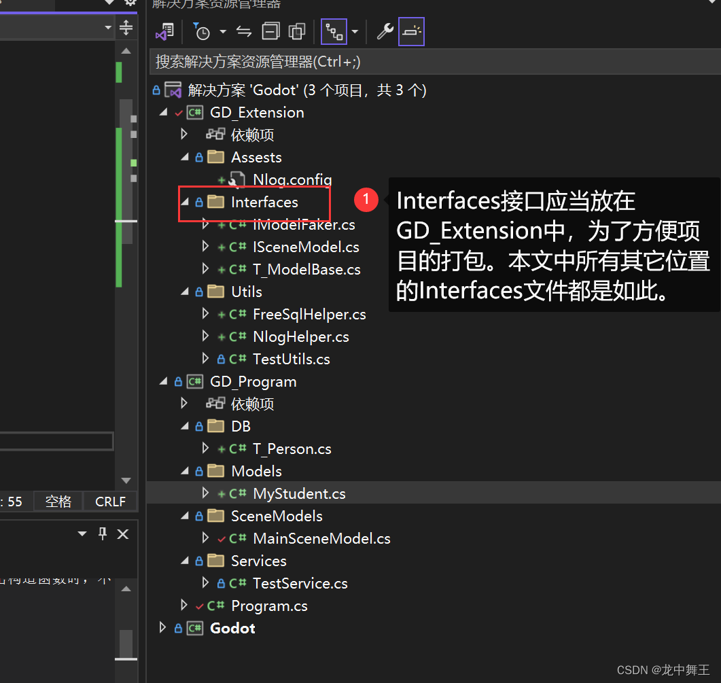721x683 pixels.
Task: Toggle file nesting view button
Action: pyautogui.click(x=334, y=32)
